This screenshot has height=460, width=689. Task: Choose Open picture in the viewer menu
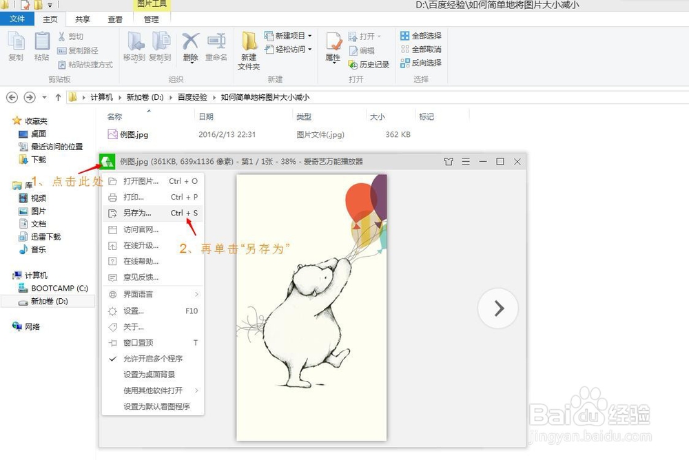pyautogui.click(x=153, y=181)
